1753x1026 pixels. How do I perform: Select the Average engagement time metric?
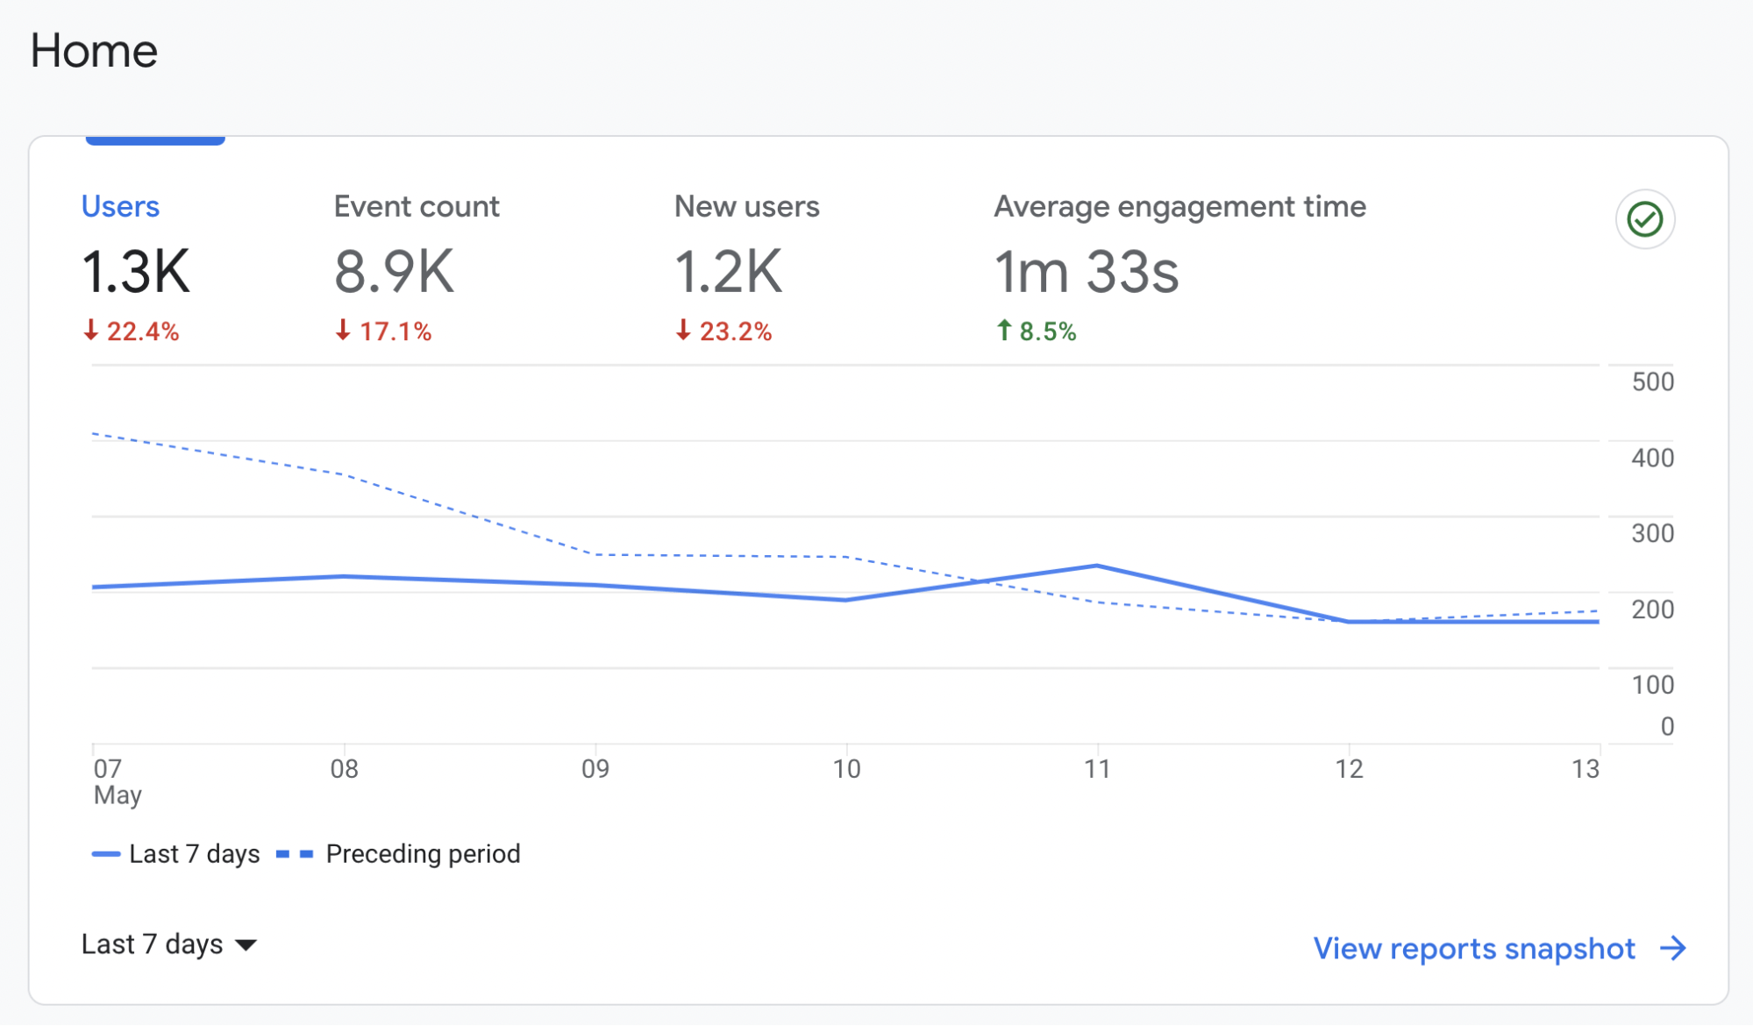(x=1179, y=206)
